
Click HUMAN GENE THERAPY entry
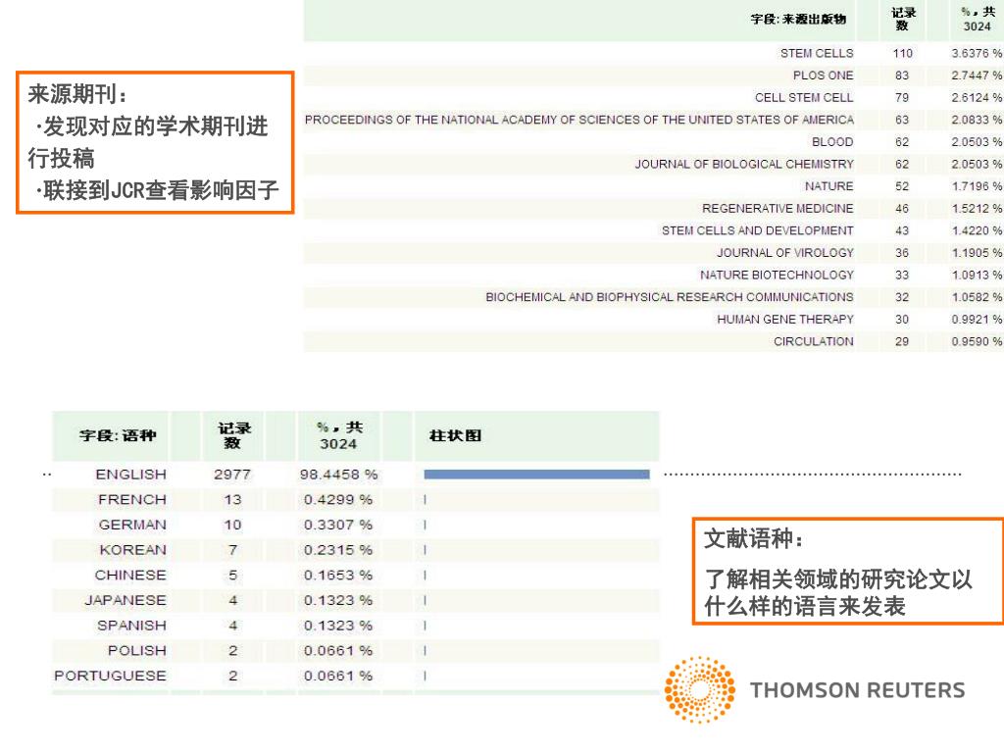coord(785,319)
